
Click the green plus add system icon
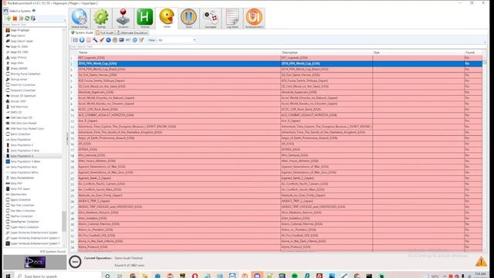(8, 19)
